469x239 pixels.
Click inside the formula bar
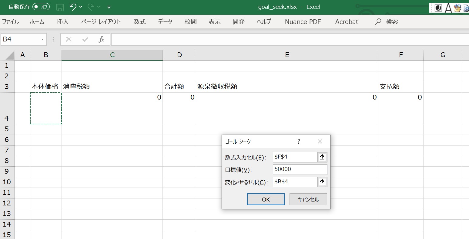[x=290, y=39]
